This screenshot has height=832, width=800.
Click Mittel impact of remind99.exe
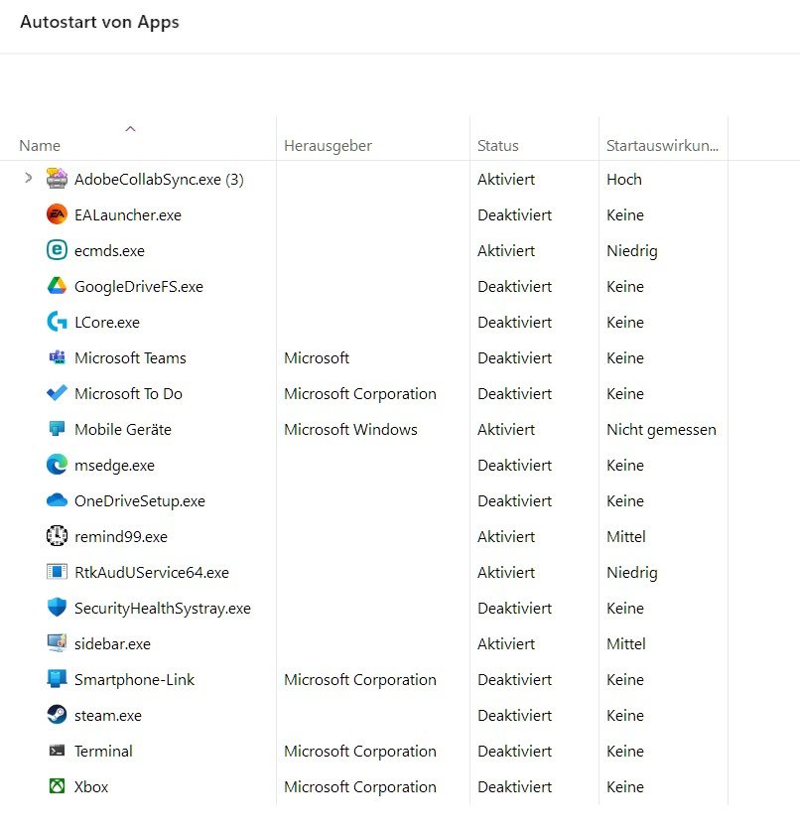[626, 536]
